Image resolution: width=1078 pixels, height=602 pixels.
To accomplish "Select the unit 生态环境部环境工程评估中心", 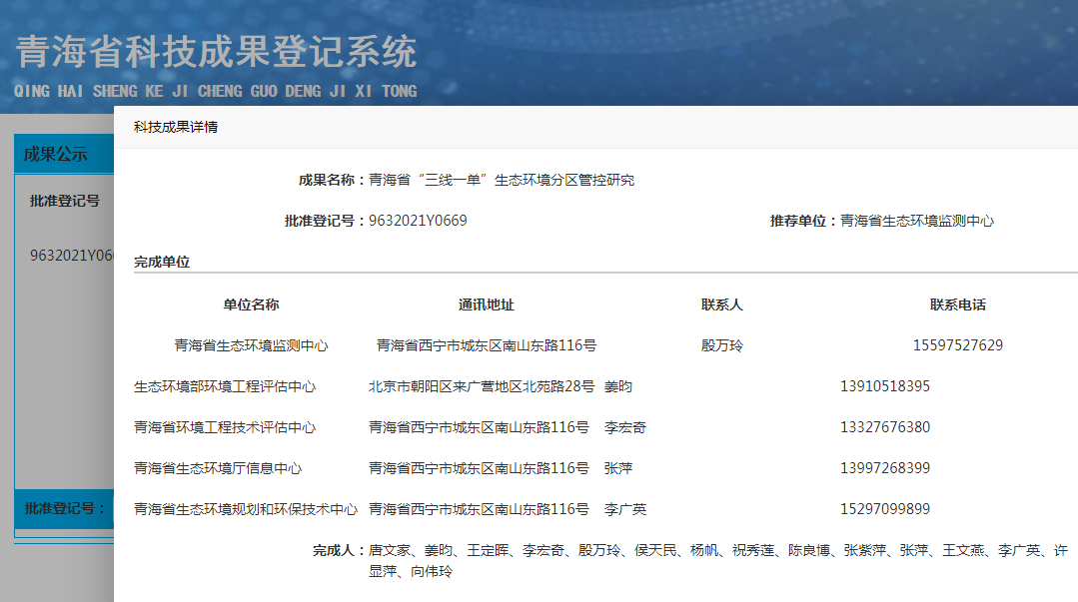I will point(225,386).
